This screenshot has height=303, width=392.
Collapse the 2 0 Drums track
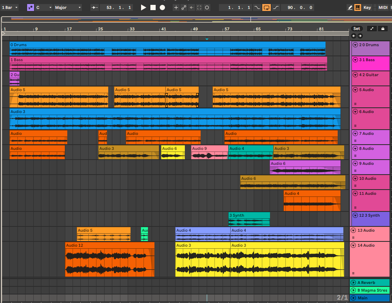coord(355,45)
